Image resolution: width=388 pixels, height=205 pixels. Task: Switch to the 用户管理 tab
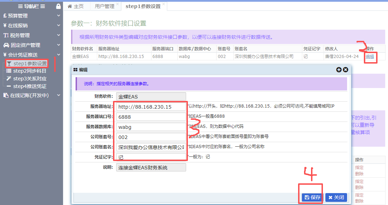104,6
